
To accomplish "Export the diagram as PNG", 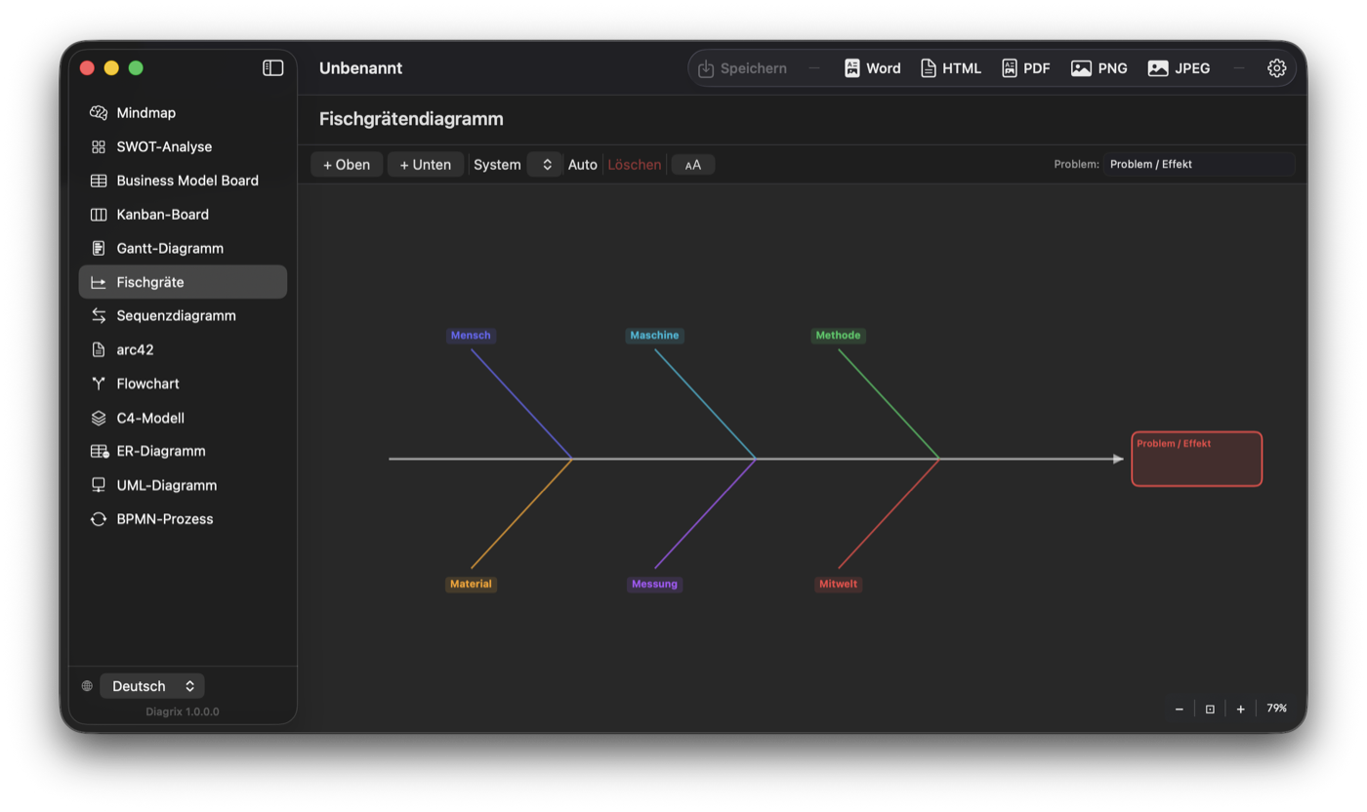I will (1099, 68).
